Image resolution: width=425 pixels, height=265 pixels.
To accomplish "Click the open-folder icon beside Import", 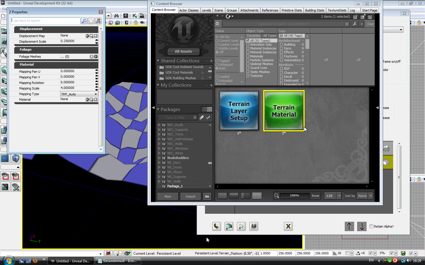I will [x=207, y=196].
